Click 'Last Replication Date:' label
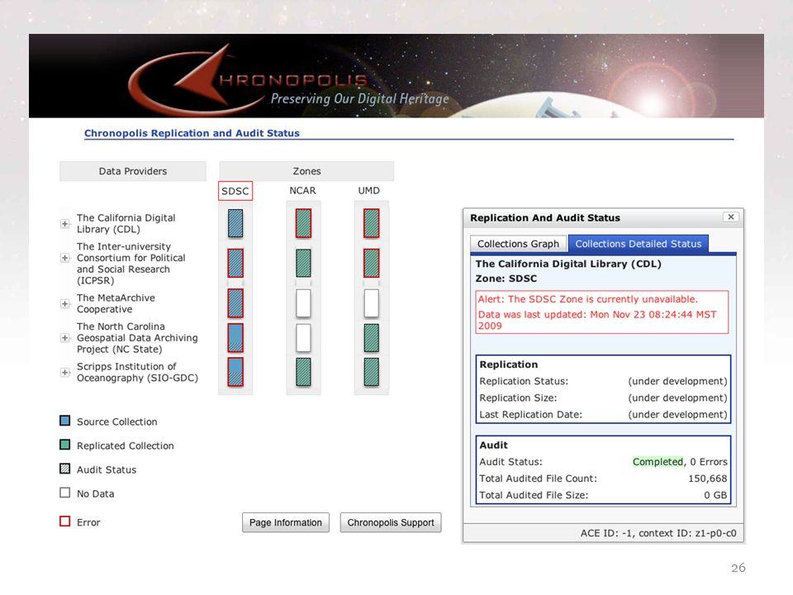793x595 pixels. (x=531, y=415)
